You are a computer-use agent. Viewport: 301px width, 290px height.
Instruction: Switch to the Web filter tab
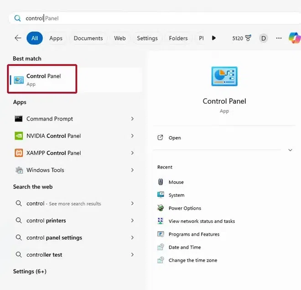pos(120,38)
